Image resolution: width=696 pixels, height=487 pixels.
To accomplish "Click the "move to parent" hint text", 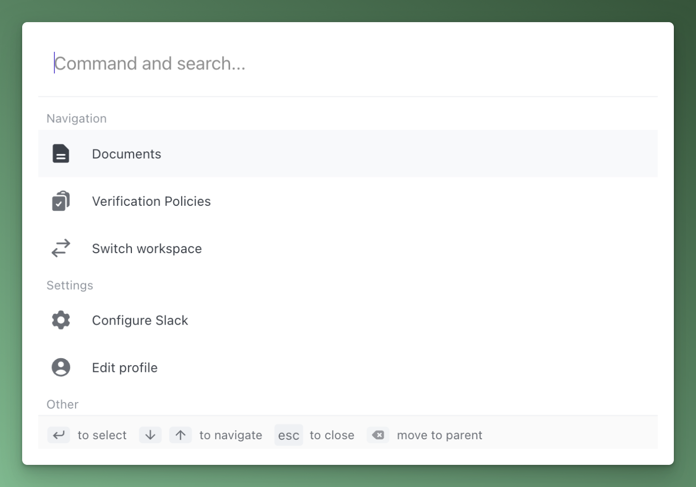I will (x=439, y=435).
